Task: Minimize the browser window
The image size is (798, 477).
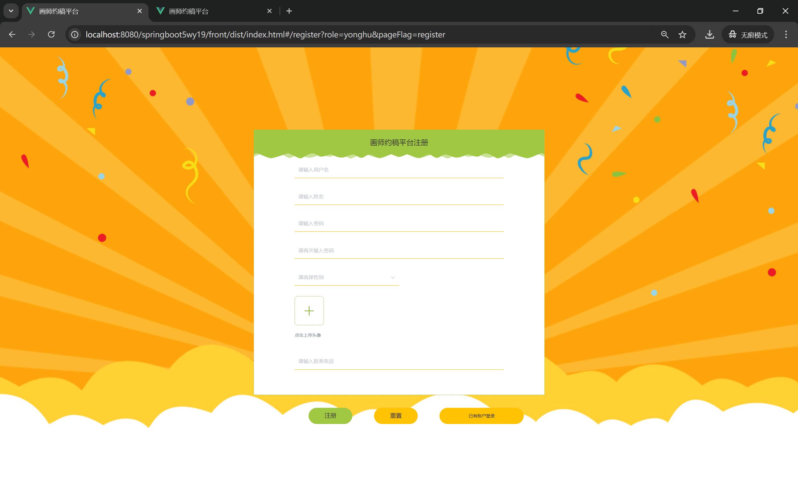Action: tap(735, 11)
